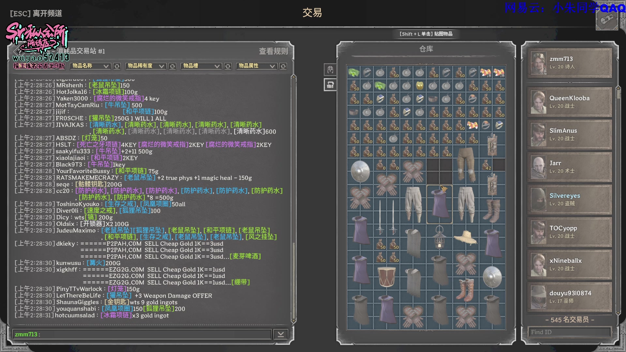This screenshot has height=352, width=626.
Task: Open 查看规则 to view rules
Action: [x=273, y=51]
